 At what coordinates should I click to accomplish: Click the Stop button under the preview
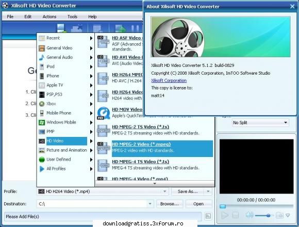point(235,215)
